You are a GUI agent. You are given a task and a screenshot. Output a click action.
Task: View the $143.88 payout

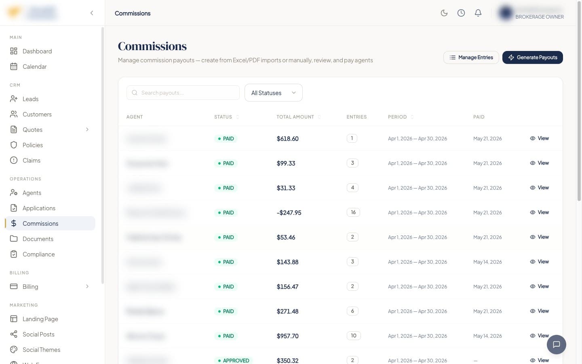[540, 262]
